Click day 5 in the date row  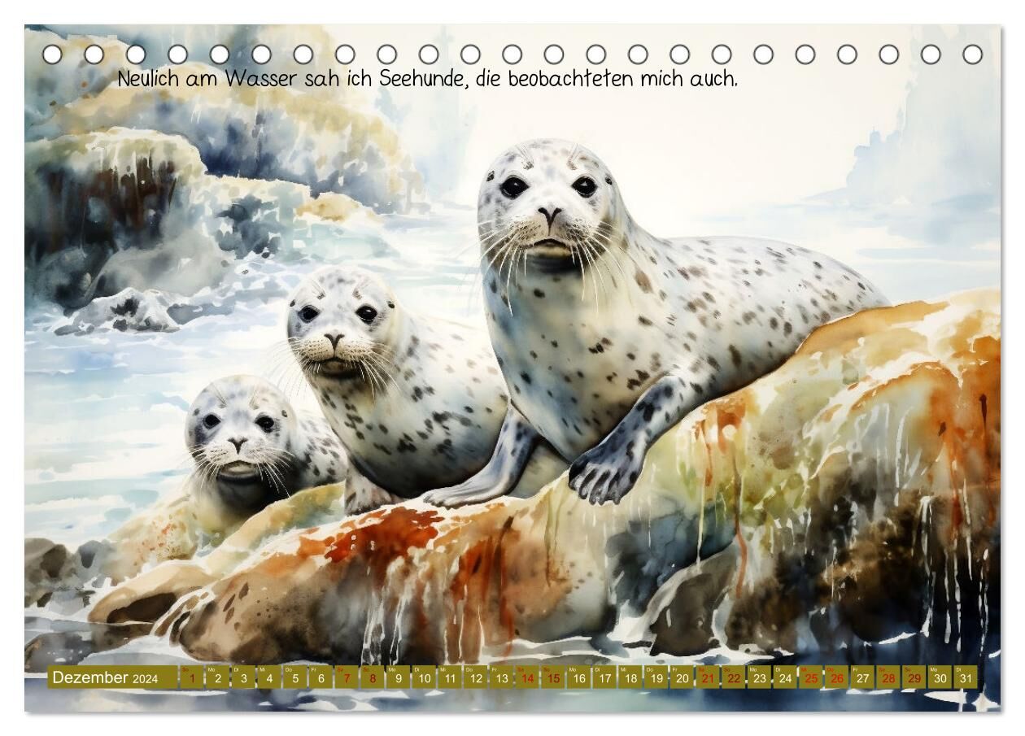click(295, 678)
